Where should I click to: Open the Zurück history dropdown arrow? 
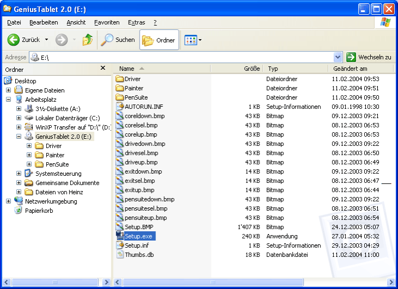tap(46, 40)
